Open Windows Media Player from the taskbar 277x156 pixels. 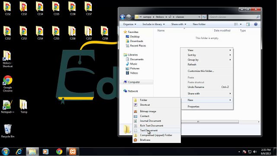[45, 152]
